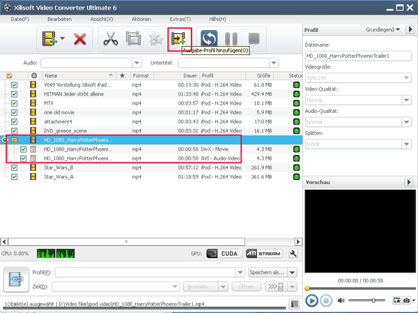Open the Extras(T) menu
418x313 pixels.
click(x=180, y=20)
